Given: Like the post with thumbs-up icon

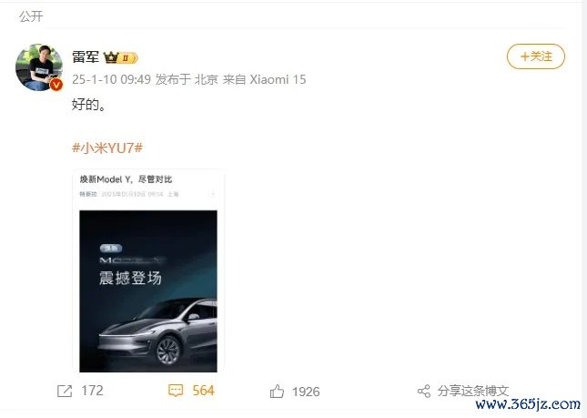Looking at the screenshot, I should (277, 392).
